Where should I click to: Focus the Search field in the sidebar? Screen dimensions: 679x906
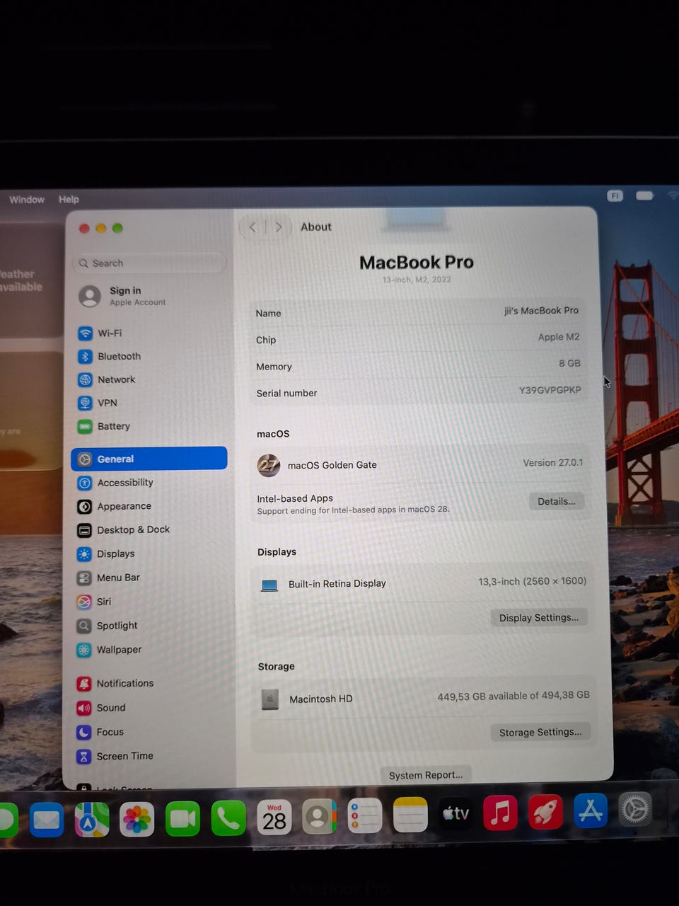point(149,263)
